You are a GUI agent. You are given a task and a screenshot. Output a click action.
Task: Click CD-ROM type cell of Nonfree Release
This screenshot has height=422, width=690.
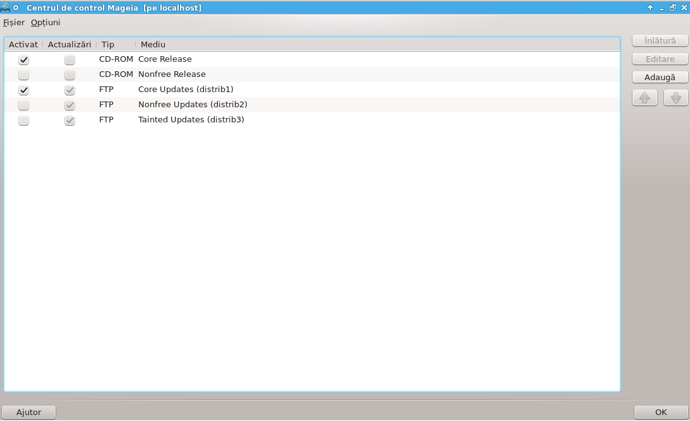click(116, 74)
